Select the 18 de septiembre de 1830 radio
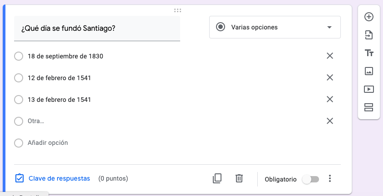The image size is (383, 196). click(x=19, y=56)
